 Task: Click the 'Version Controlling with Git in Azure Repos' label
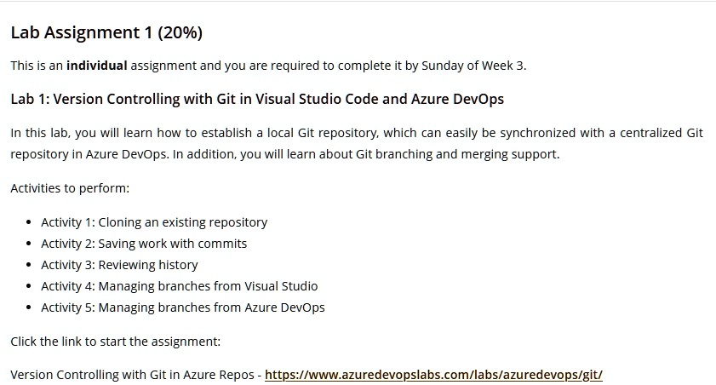click(132, 375)
